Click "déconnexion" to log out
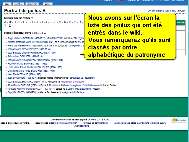Image resolution: width=189 pixels, height=142 pixels. click(177, 1)
